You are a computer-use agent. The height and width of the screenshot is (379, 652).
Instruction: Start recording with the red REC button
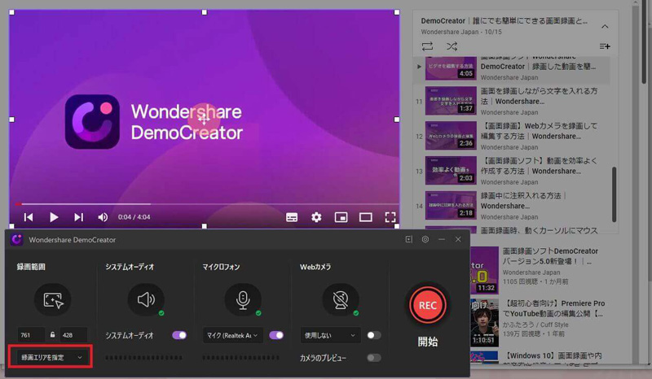point(427,305)
